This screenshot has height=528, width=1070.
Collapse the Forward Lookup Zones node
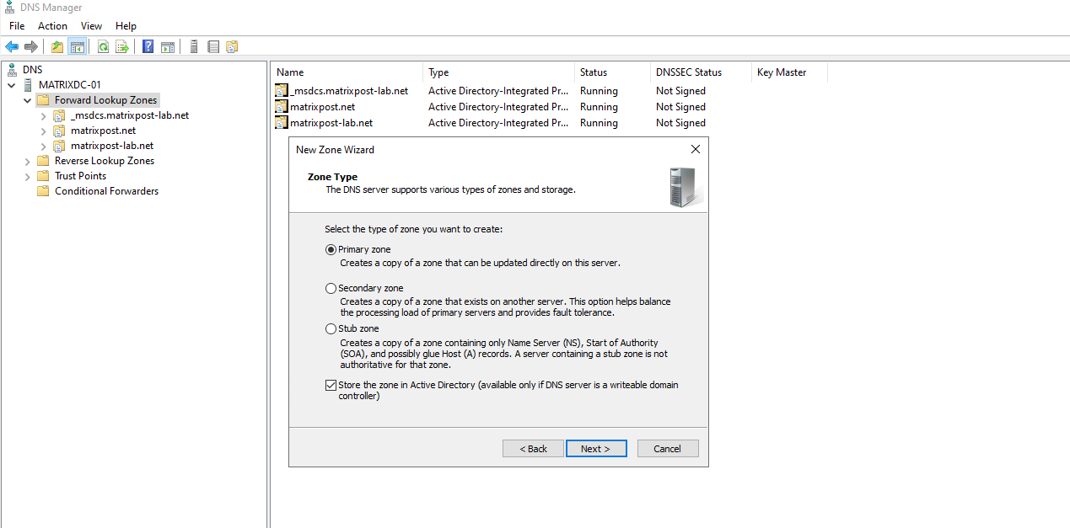[x=28, y=100]
